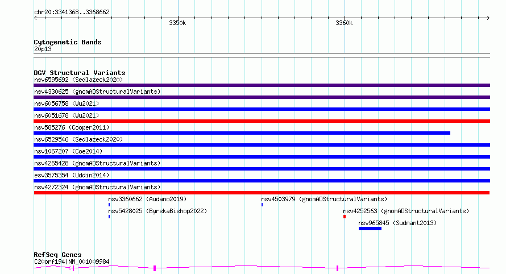The image size is (506, 274).
Task: Open variant nsv6056758 (Wu2021) label
Action: point(67,103)
